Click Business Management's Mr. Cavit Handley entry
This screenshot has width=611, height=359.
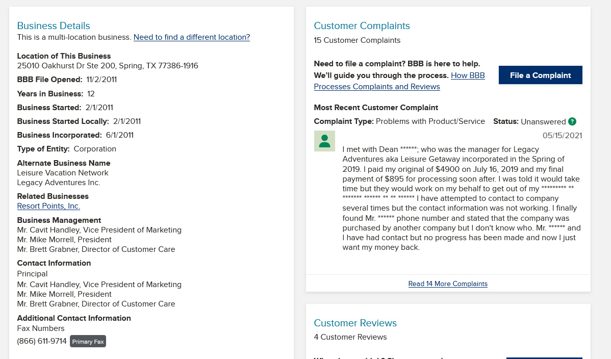(x=99, y=229)
